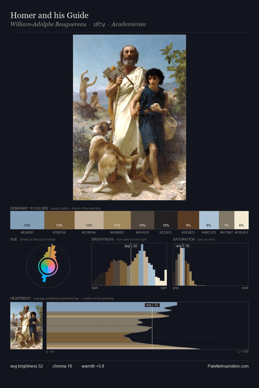Click the 'Academicism' style label
Viewport: 259px width, 388px height.
(x=129, y=24)
